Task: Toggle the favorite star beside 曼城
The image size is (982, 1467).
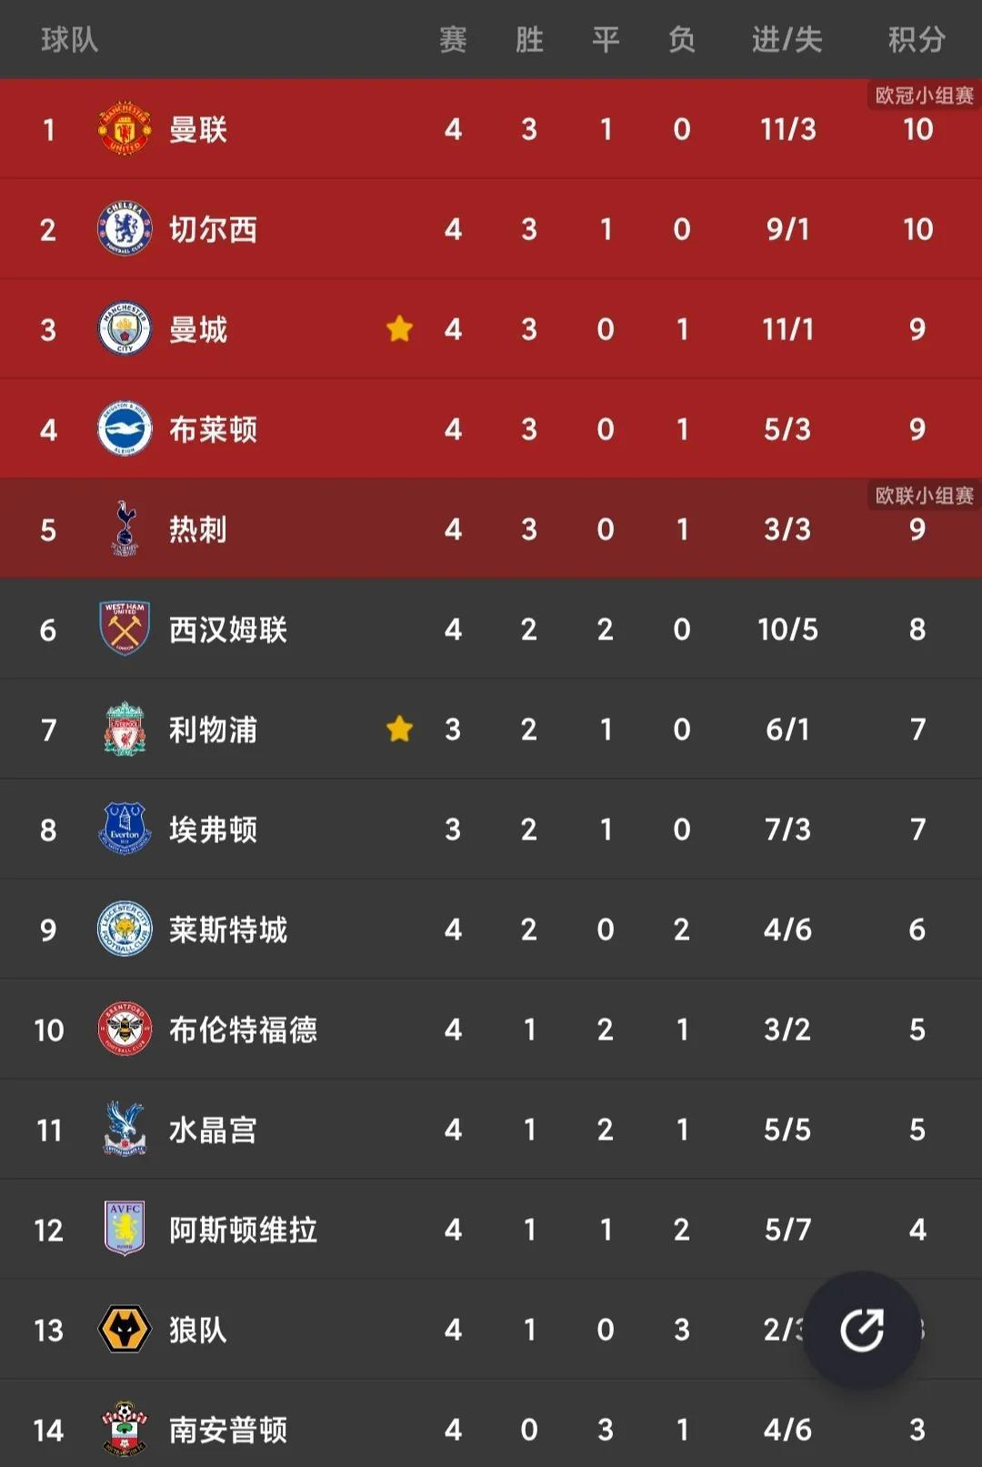Action: (x=399, y=328)
